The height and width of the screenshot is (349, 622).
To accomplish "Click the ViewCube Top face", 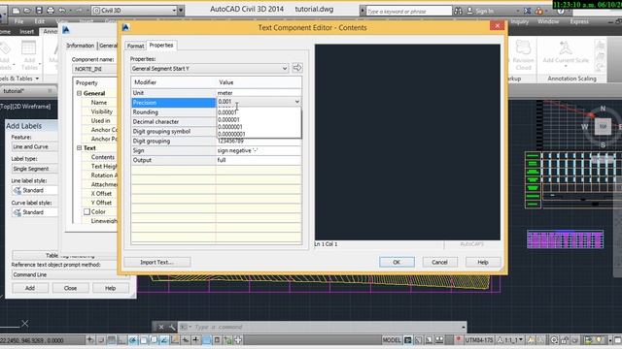I will pyautogui.click(x=603, y=127).
